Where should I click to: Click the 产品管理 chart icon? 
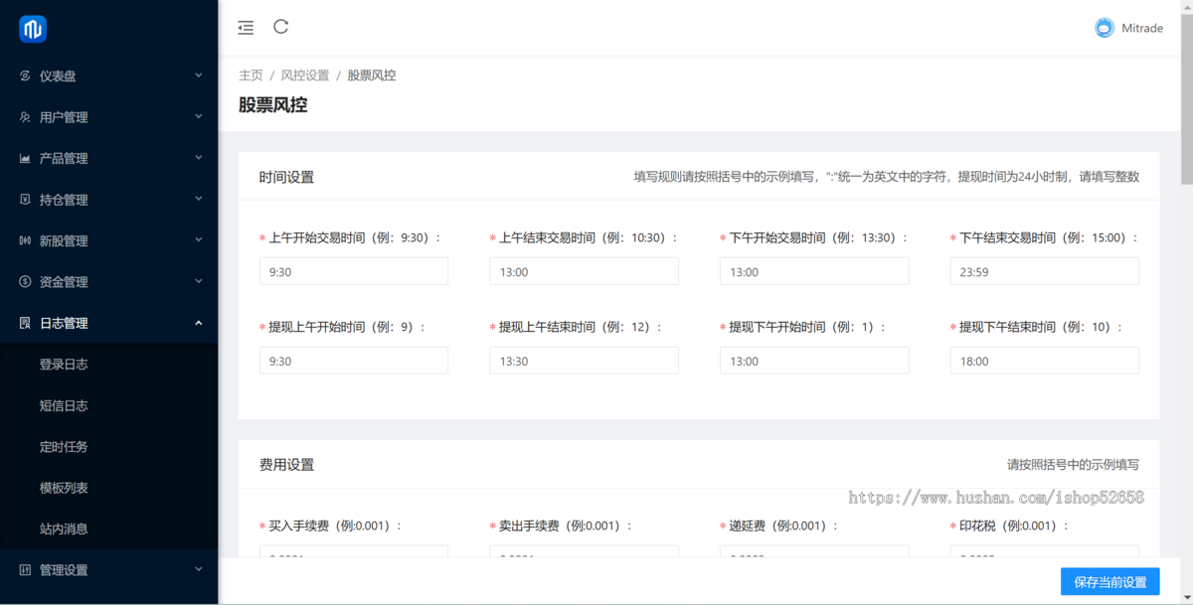click(x=25, y=158)
